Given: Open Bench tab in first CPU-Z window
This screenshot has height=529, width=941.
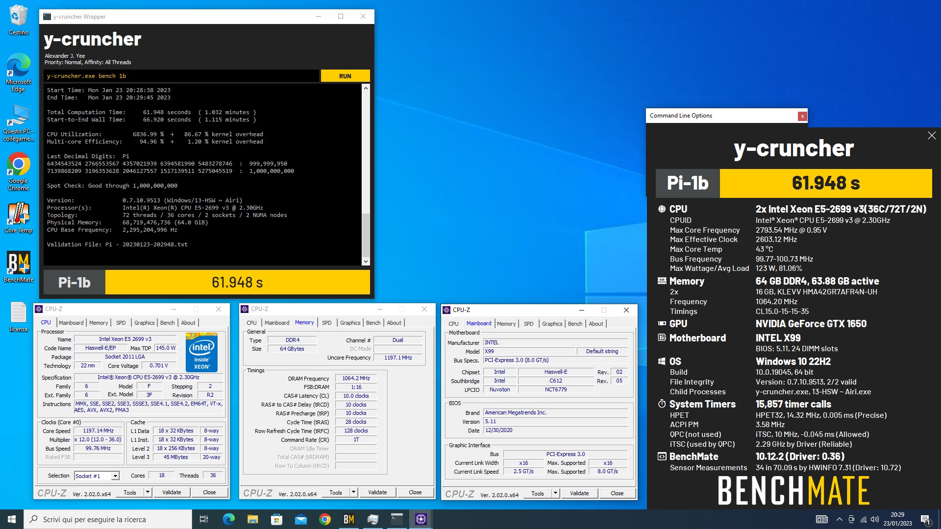Looking at the screenshot, I should coord(167,323).
